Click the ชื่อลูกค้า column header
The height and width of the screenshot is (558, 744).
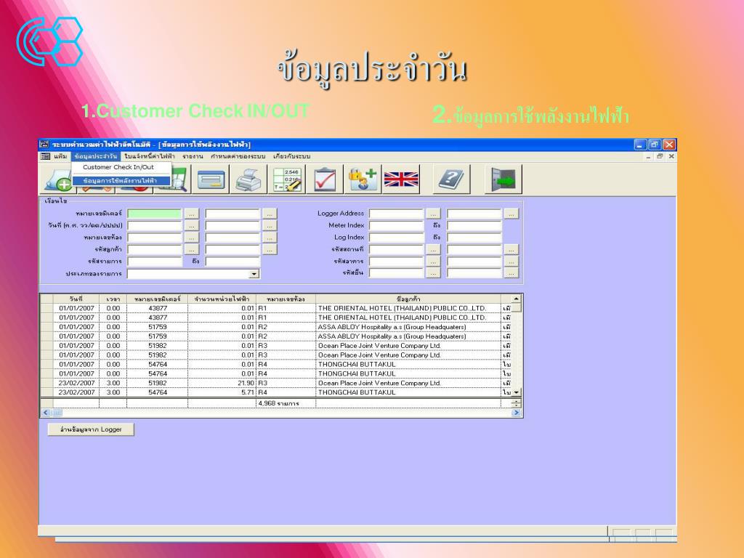click(408, 299)
